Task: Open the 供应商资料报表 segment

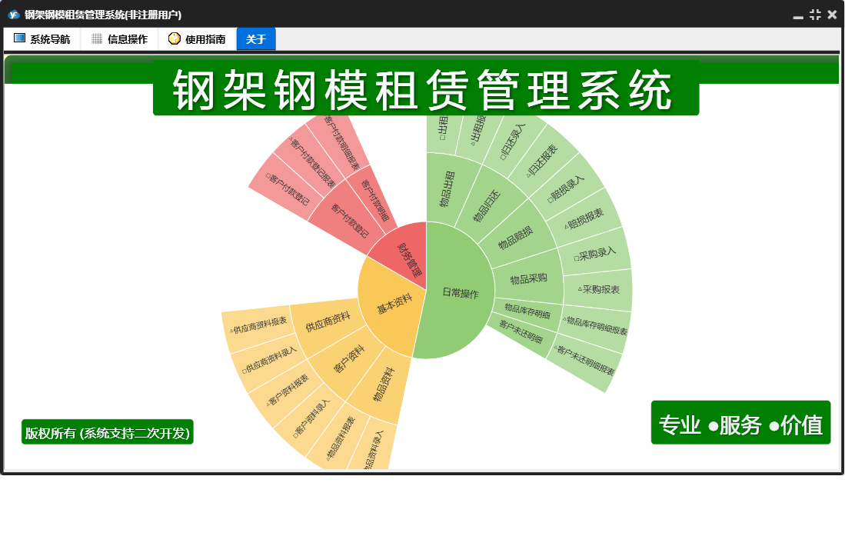Action: click(x=257, y=325)
